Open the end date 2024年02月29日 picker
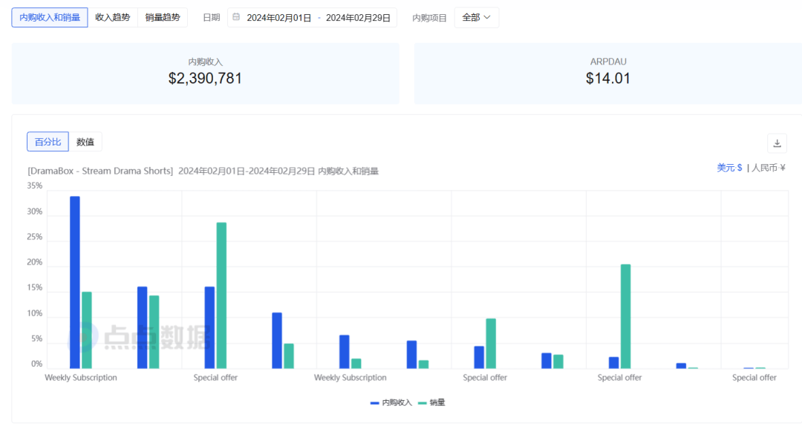 point(358,18)
